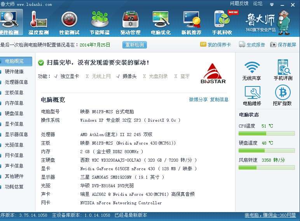The height and width of the screenshot is (221, 300).
Task: Select 处理器信息 sidebar item
Action: click(x=16, y=82)
